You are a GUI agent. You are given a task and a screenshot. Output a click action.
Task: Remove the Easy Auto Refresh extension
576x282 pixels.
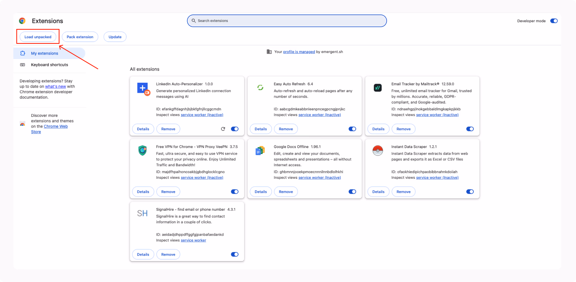286,129
